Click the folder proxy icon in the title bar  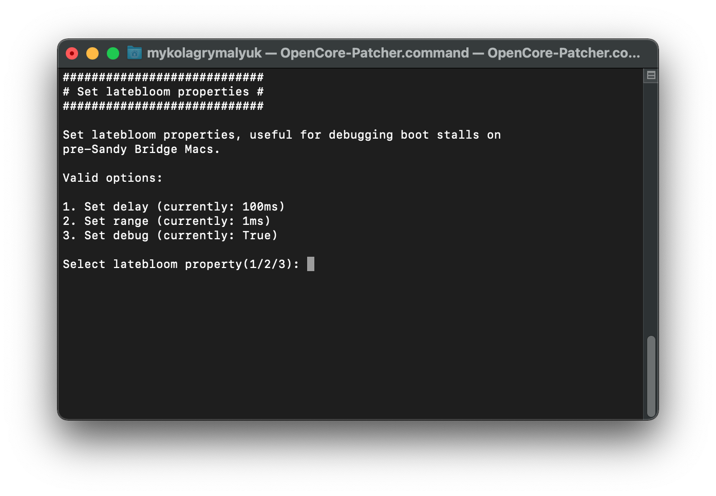pos(135,53)
